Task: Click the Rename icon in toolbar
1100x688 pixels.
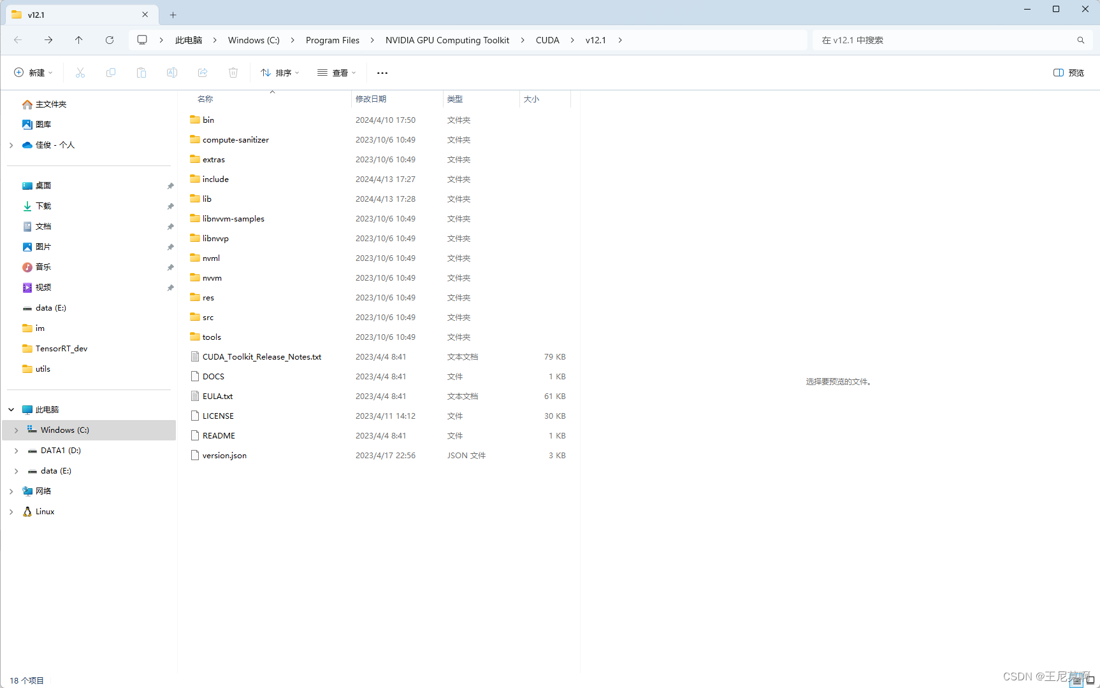Action: pyautogui.click(x=172, y=73)
